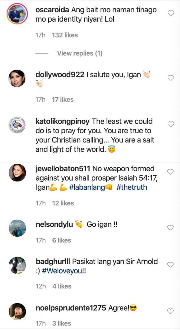Viewport: 180px width, 330px height.
Task: Like oscaroida's comment with the heart
Action: click(170, 13)
